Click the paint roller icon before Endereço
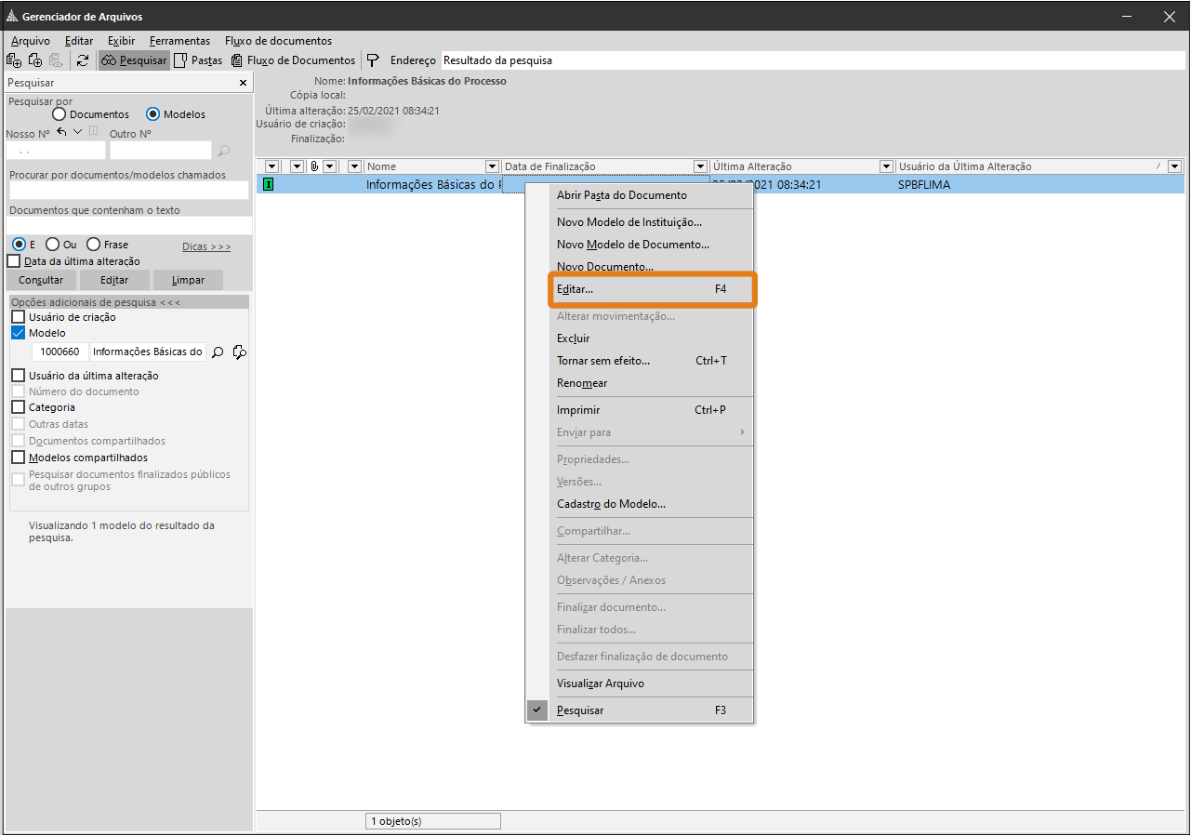Screen dimensions: 1191x836 point(373,60)
